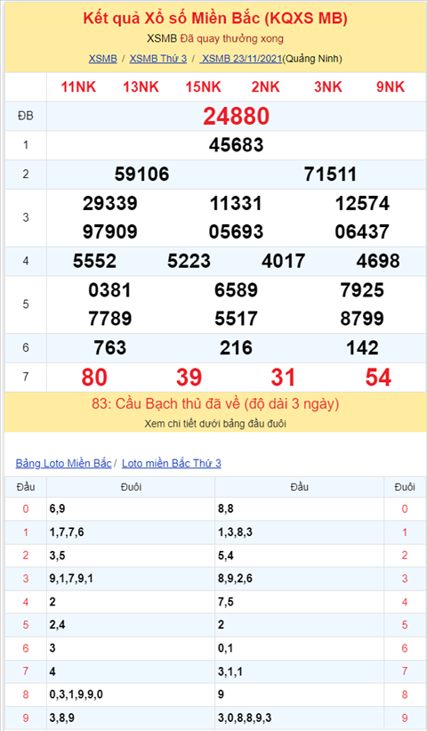Select fourth prize number 5223

coord(189,261)
